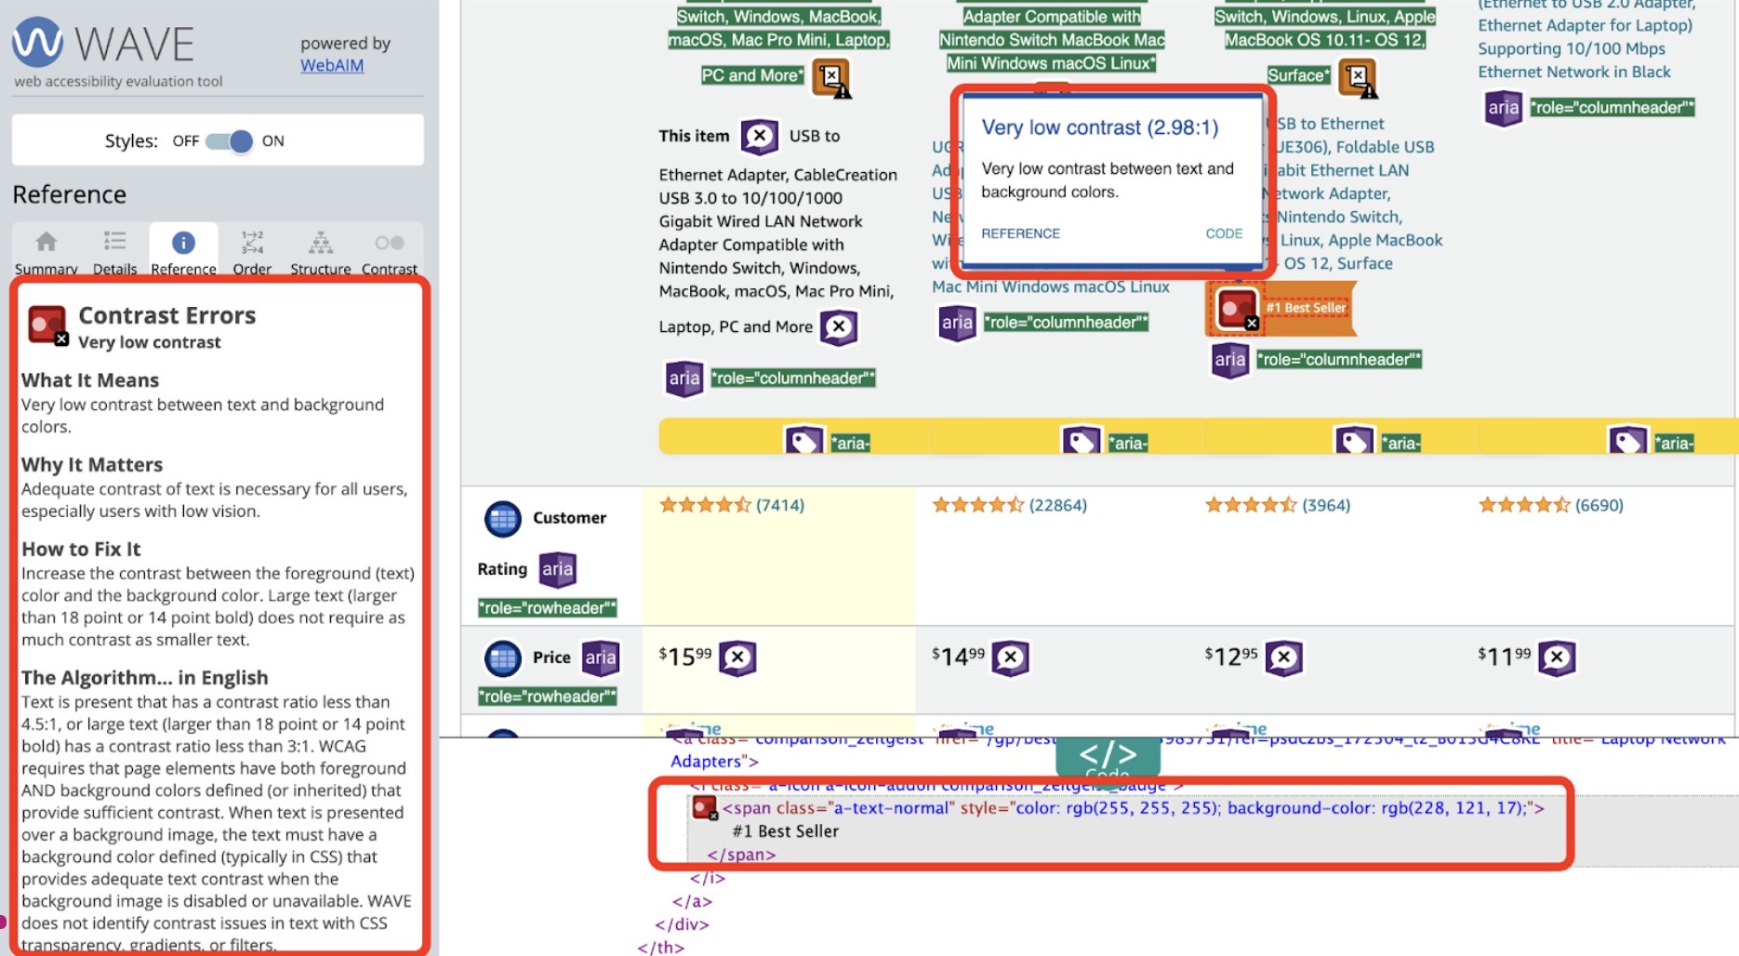The height and width of the screenshot is (956, 1739).
Task: Click the WAVE icon next to $11.99 price
Action: click(1557, 658)
